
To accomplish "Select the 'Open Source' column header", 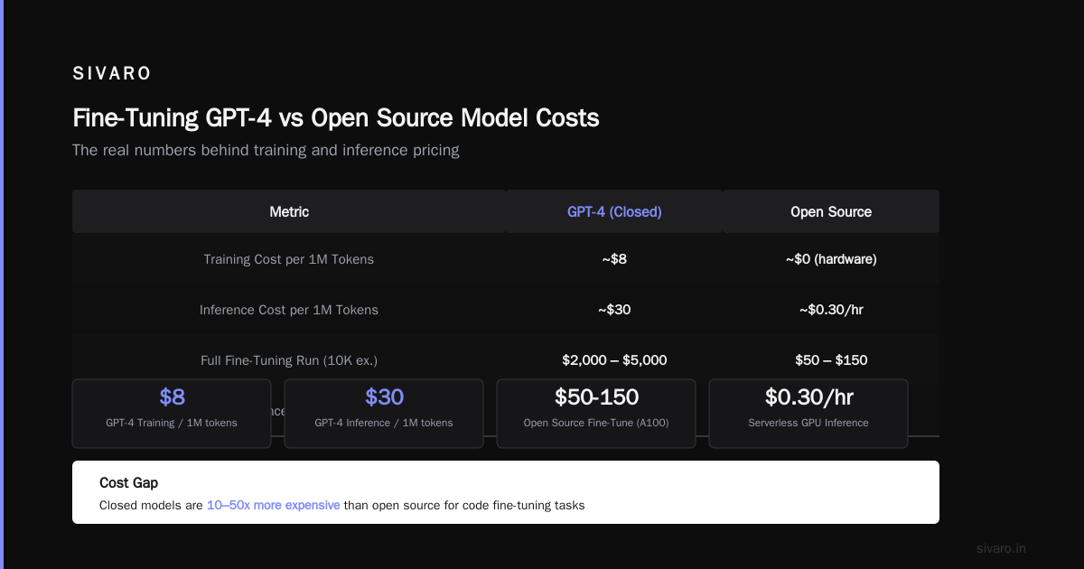I will coord(831,211).
